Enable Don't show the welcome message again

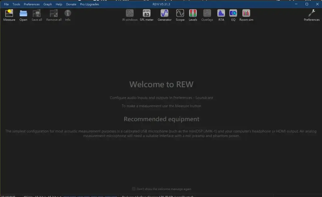click(x=134, y=189)
